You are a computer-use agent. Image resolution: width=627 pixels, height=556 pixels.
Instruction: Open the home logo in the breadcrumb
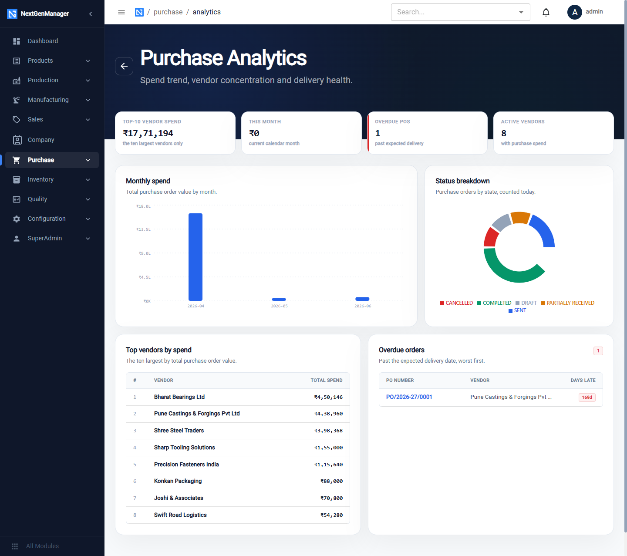[x=139, y=12]
